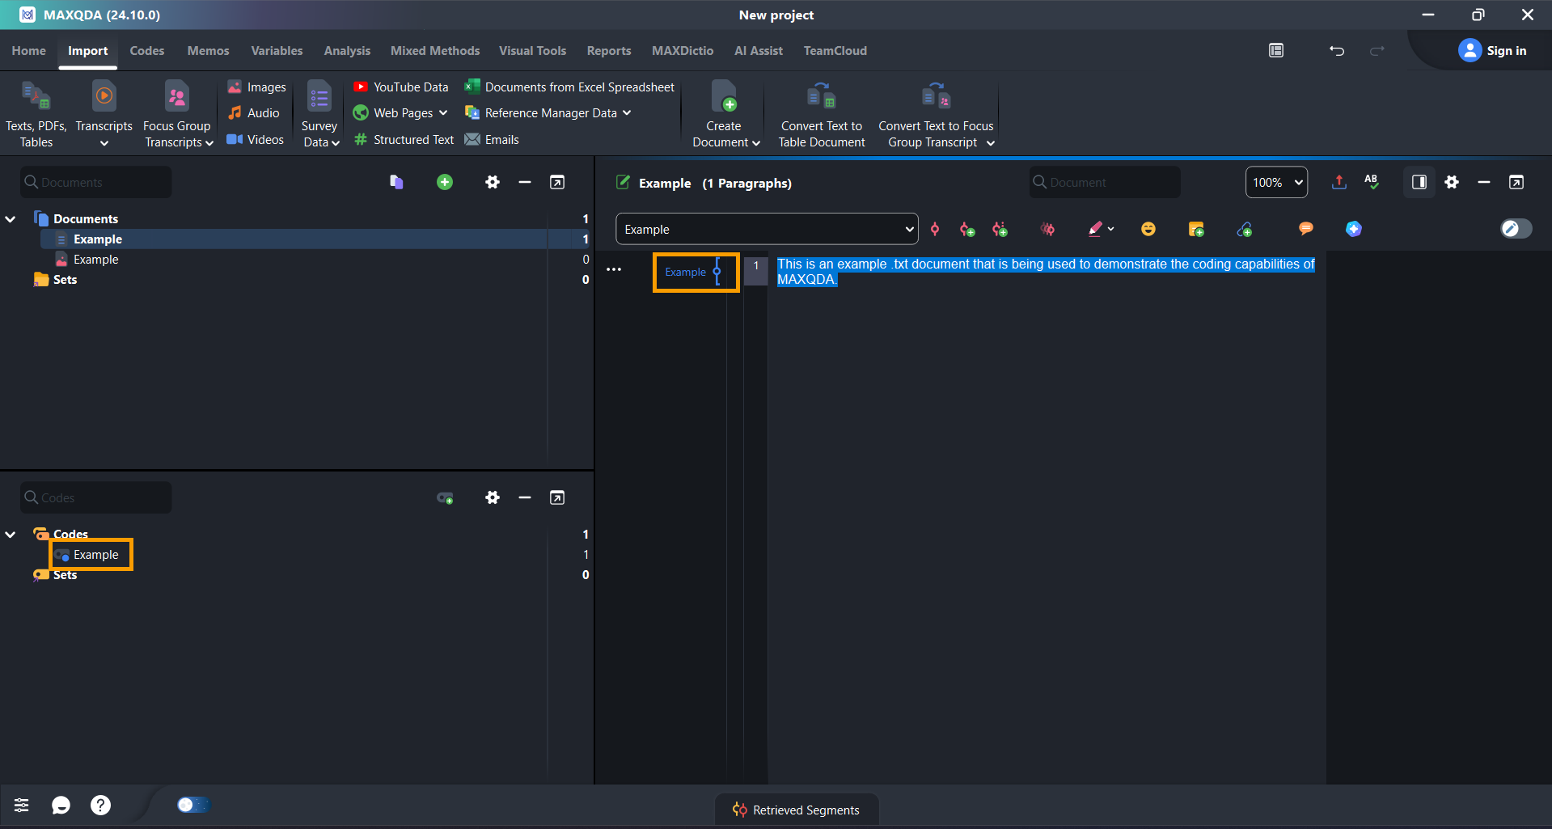Click the AI Assist sparkle icon in document toolbar
This screenshot has width=1552, height=829.
[1353, 230]
